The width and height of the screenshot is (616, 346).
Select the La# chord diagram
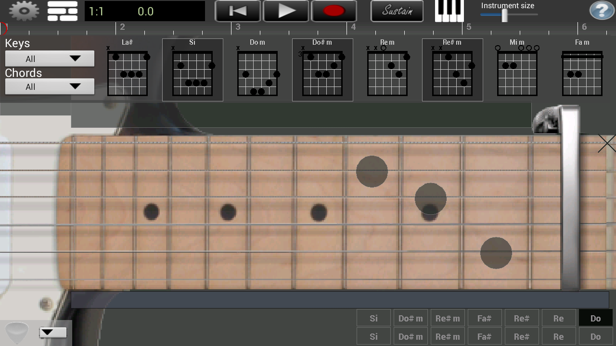[128, 70]
